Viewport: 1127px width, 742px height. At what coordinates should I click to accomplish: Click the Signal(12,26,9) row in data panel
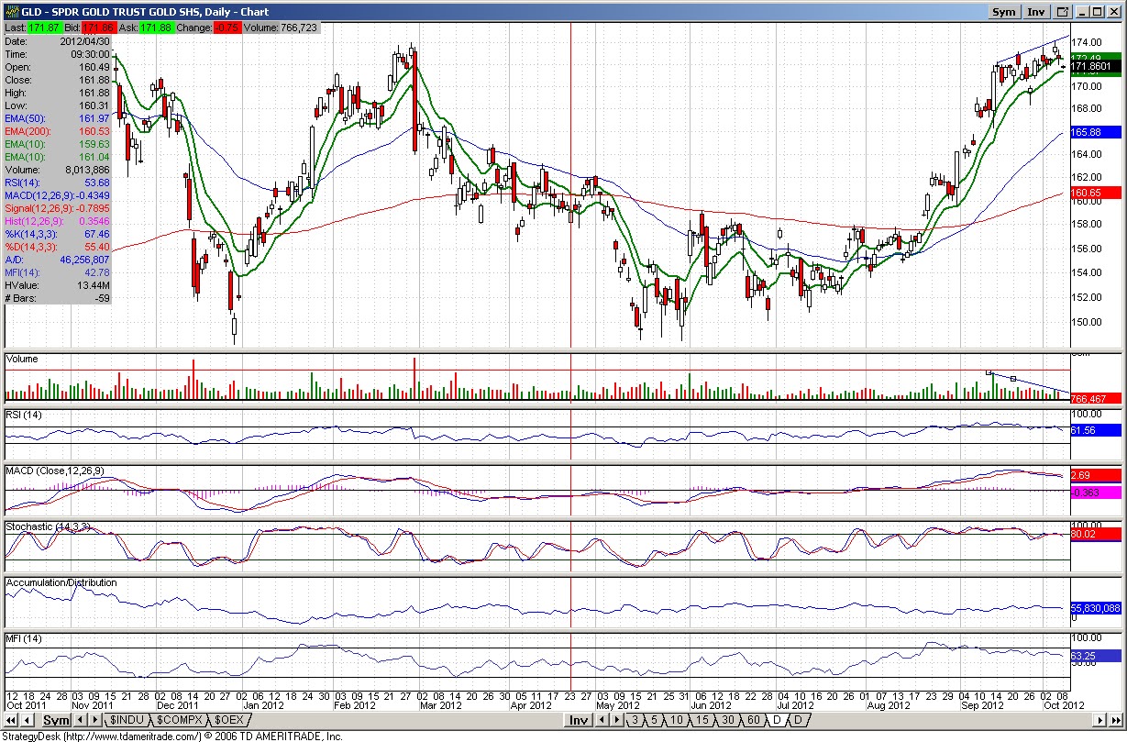pos(58,208)
